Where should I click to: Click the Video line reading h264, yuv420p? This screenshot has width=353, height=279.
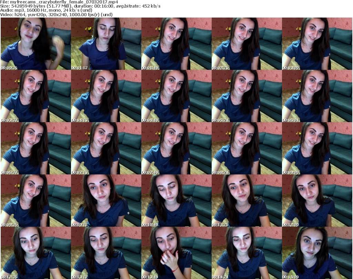[x=56, y=14]
